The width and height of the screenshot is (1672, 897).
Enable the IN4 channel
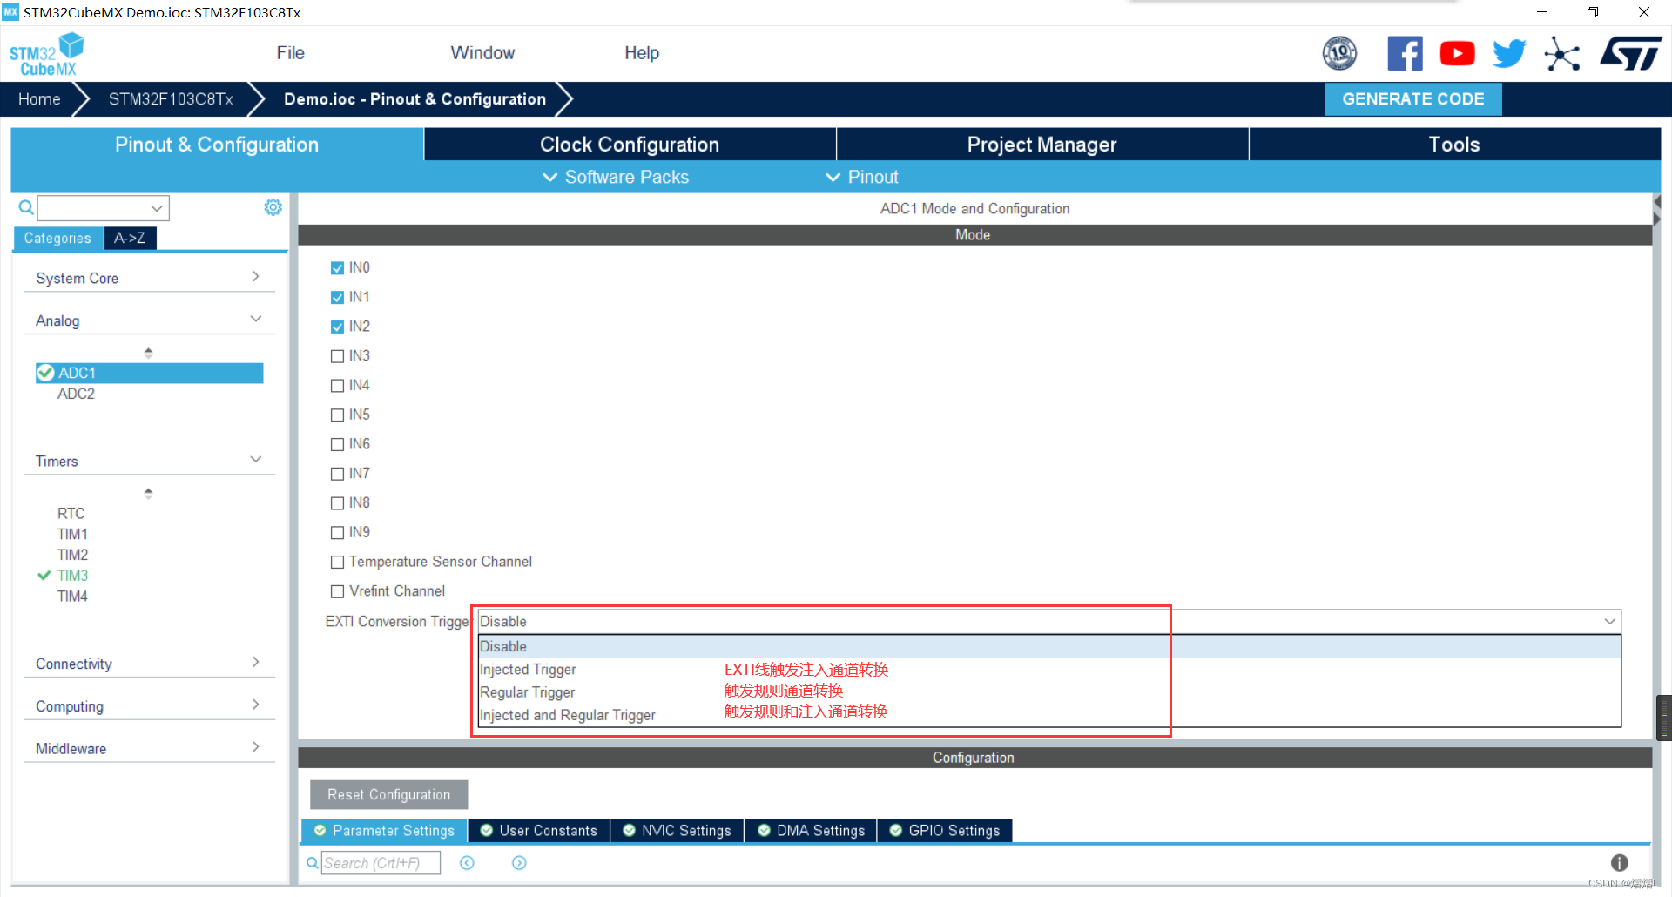pyautogui.click(x=337, y=386)
